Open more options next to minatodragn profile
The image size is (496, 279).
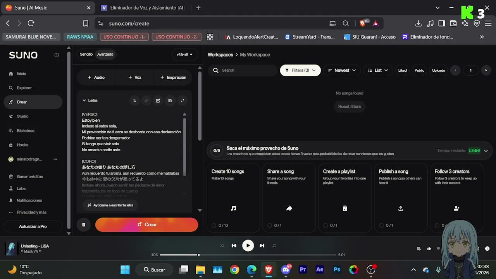55,159
